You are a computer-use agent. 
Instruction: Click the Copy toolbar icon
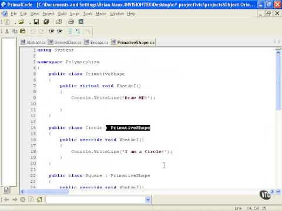click(x=15, y=31)
